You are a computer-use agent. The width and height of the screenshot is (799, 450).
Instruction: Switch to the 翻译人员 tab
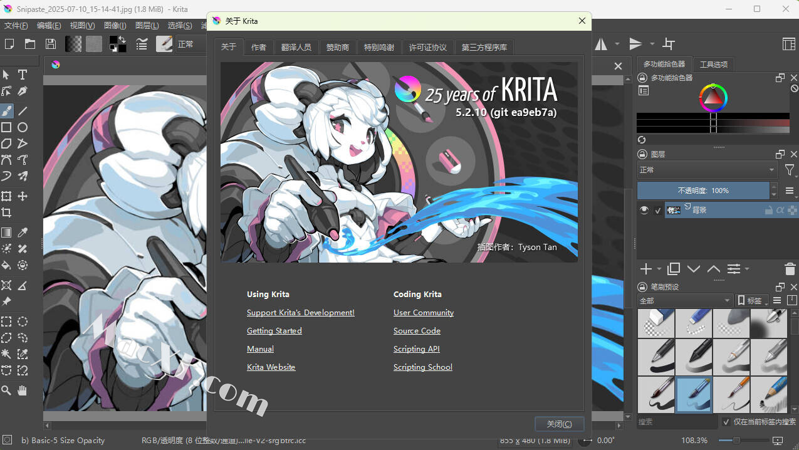pyautogui.click(x=296, y=47)
